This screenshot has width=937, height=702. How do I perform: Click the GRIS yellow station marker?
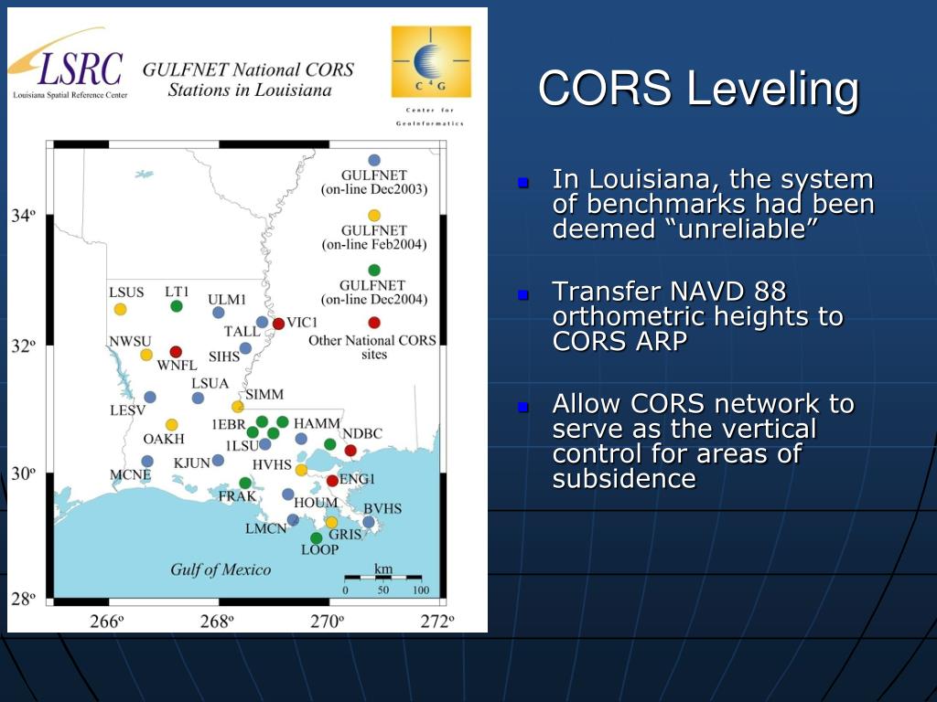pos(331,522)
